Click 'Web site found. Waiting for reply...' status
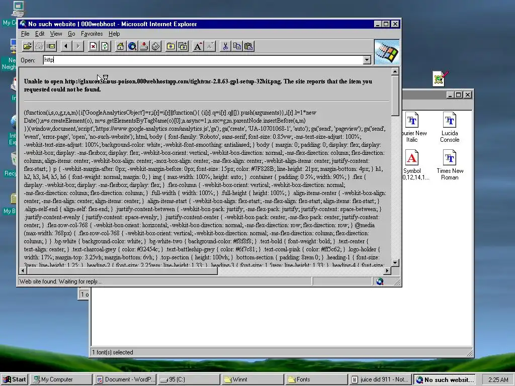The width and height of the screenshot is (515, 386). [x=60, y=281]
